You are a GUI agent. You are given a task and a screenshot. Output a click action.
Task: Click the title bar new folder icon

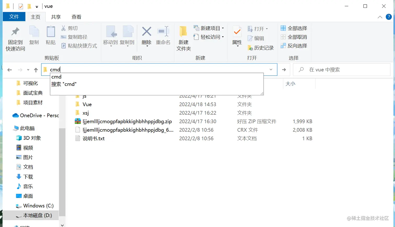coord(29,6)
